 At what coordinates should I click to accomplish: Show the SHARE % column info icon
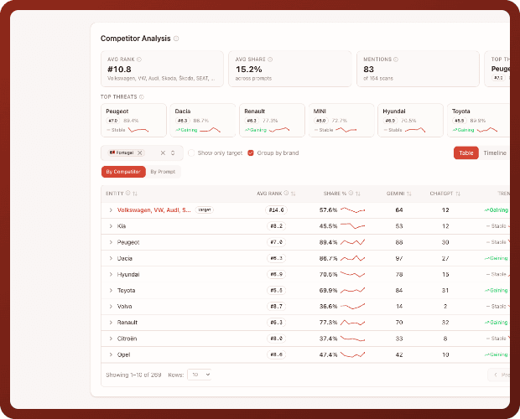pyautogui.click(x=351, y=193)
